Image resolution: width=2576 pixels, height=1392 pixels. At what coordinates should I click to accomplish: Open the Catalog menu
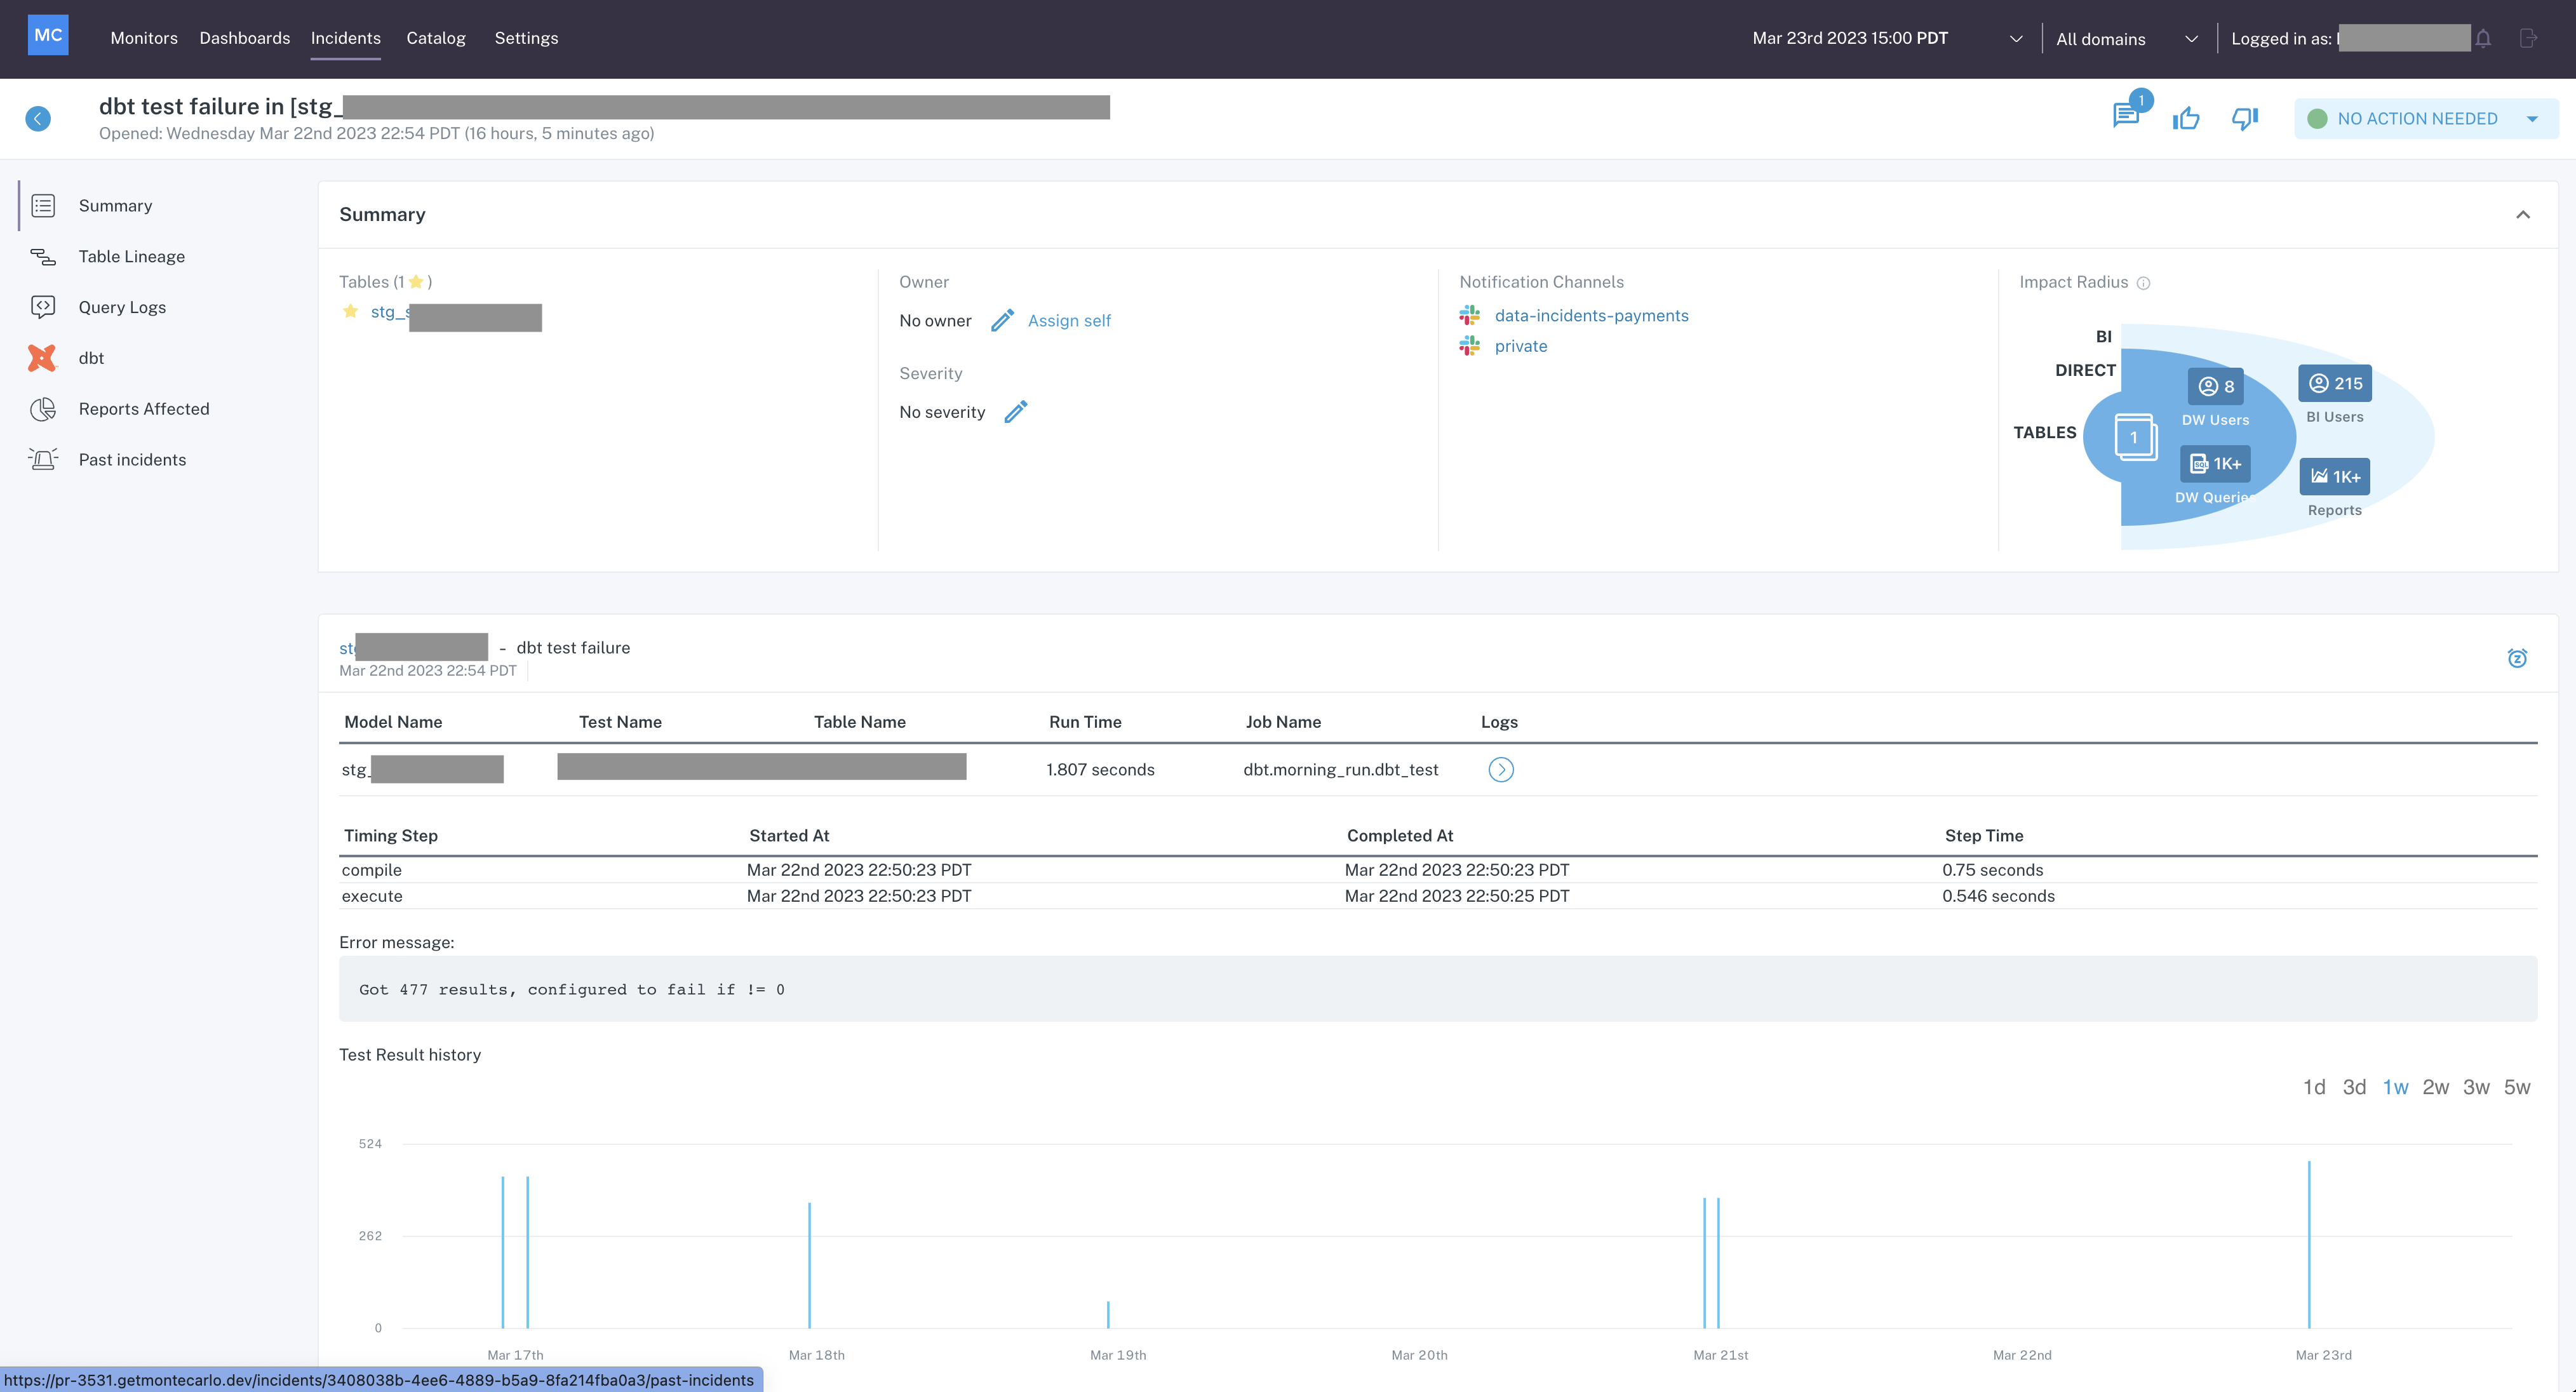tap(436, 38)
